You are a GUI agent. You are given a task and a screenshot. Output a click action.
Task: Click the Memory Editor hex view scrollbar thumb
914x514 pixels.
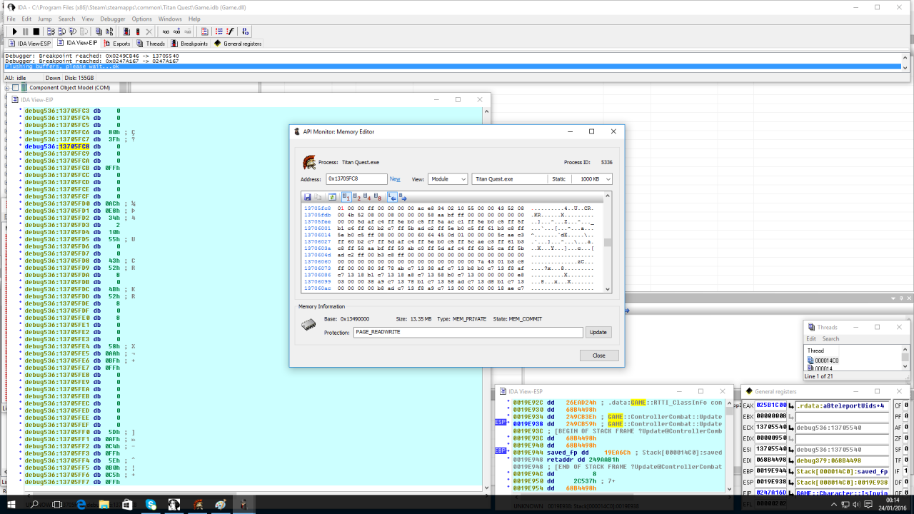tap(608, 243)
